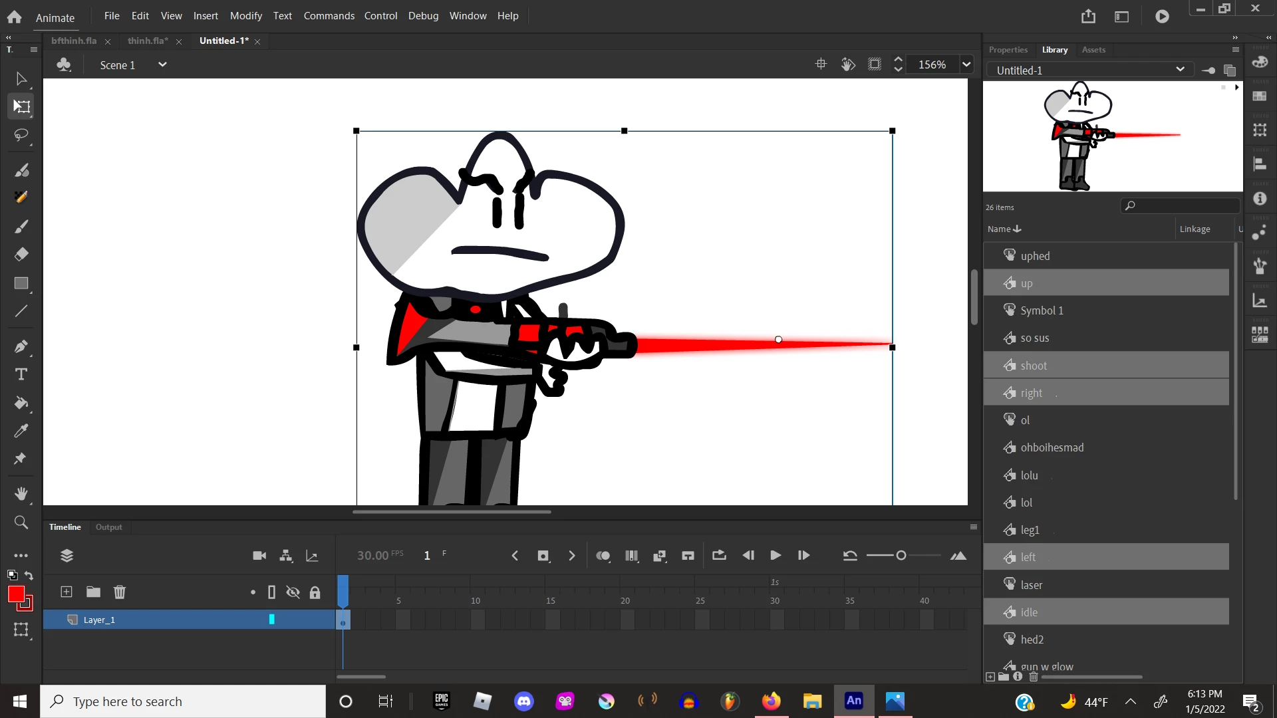Select the Paint Bucket tool
The image size is (1277, 718).
(x=21, y=403)
